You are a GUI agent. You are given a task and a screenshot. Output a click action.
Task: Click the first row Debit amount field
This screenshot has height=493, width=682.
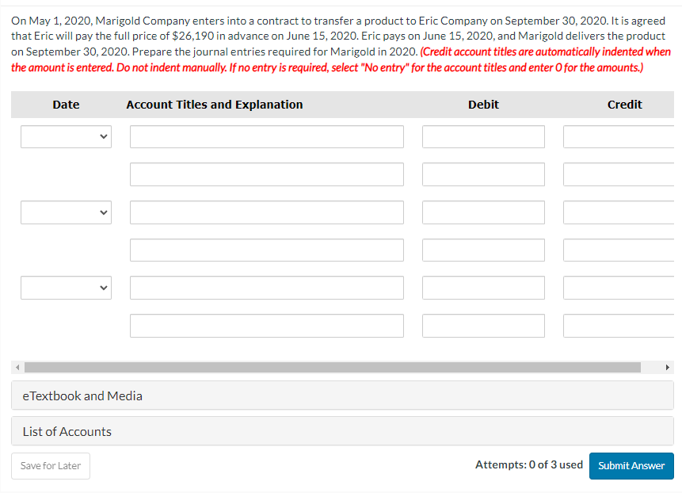coord(483,136)
